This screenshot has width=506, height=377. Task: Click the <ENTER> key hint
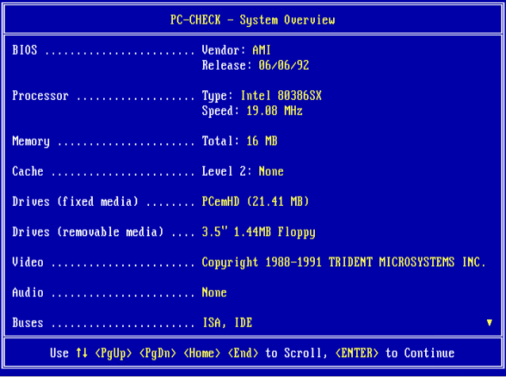click(x=357, y=352)
